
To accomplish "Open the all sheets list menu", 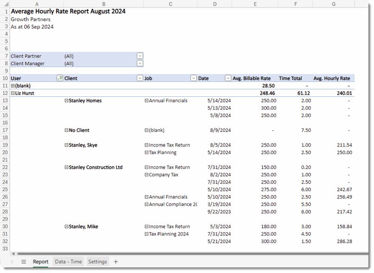I will 24,261.
